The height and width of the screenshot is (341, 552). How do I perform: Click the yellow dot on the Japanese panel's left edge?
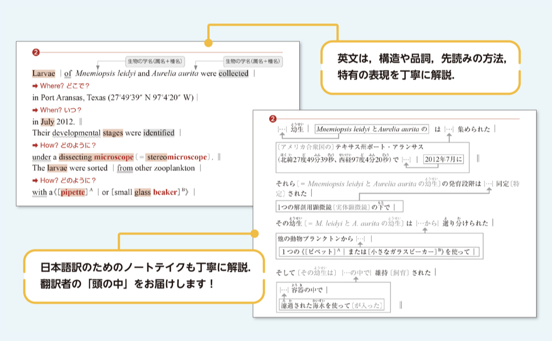pos(254,234)
